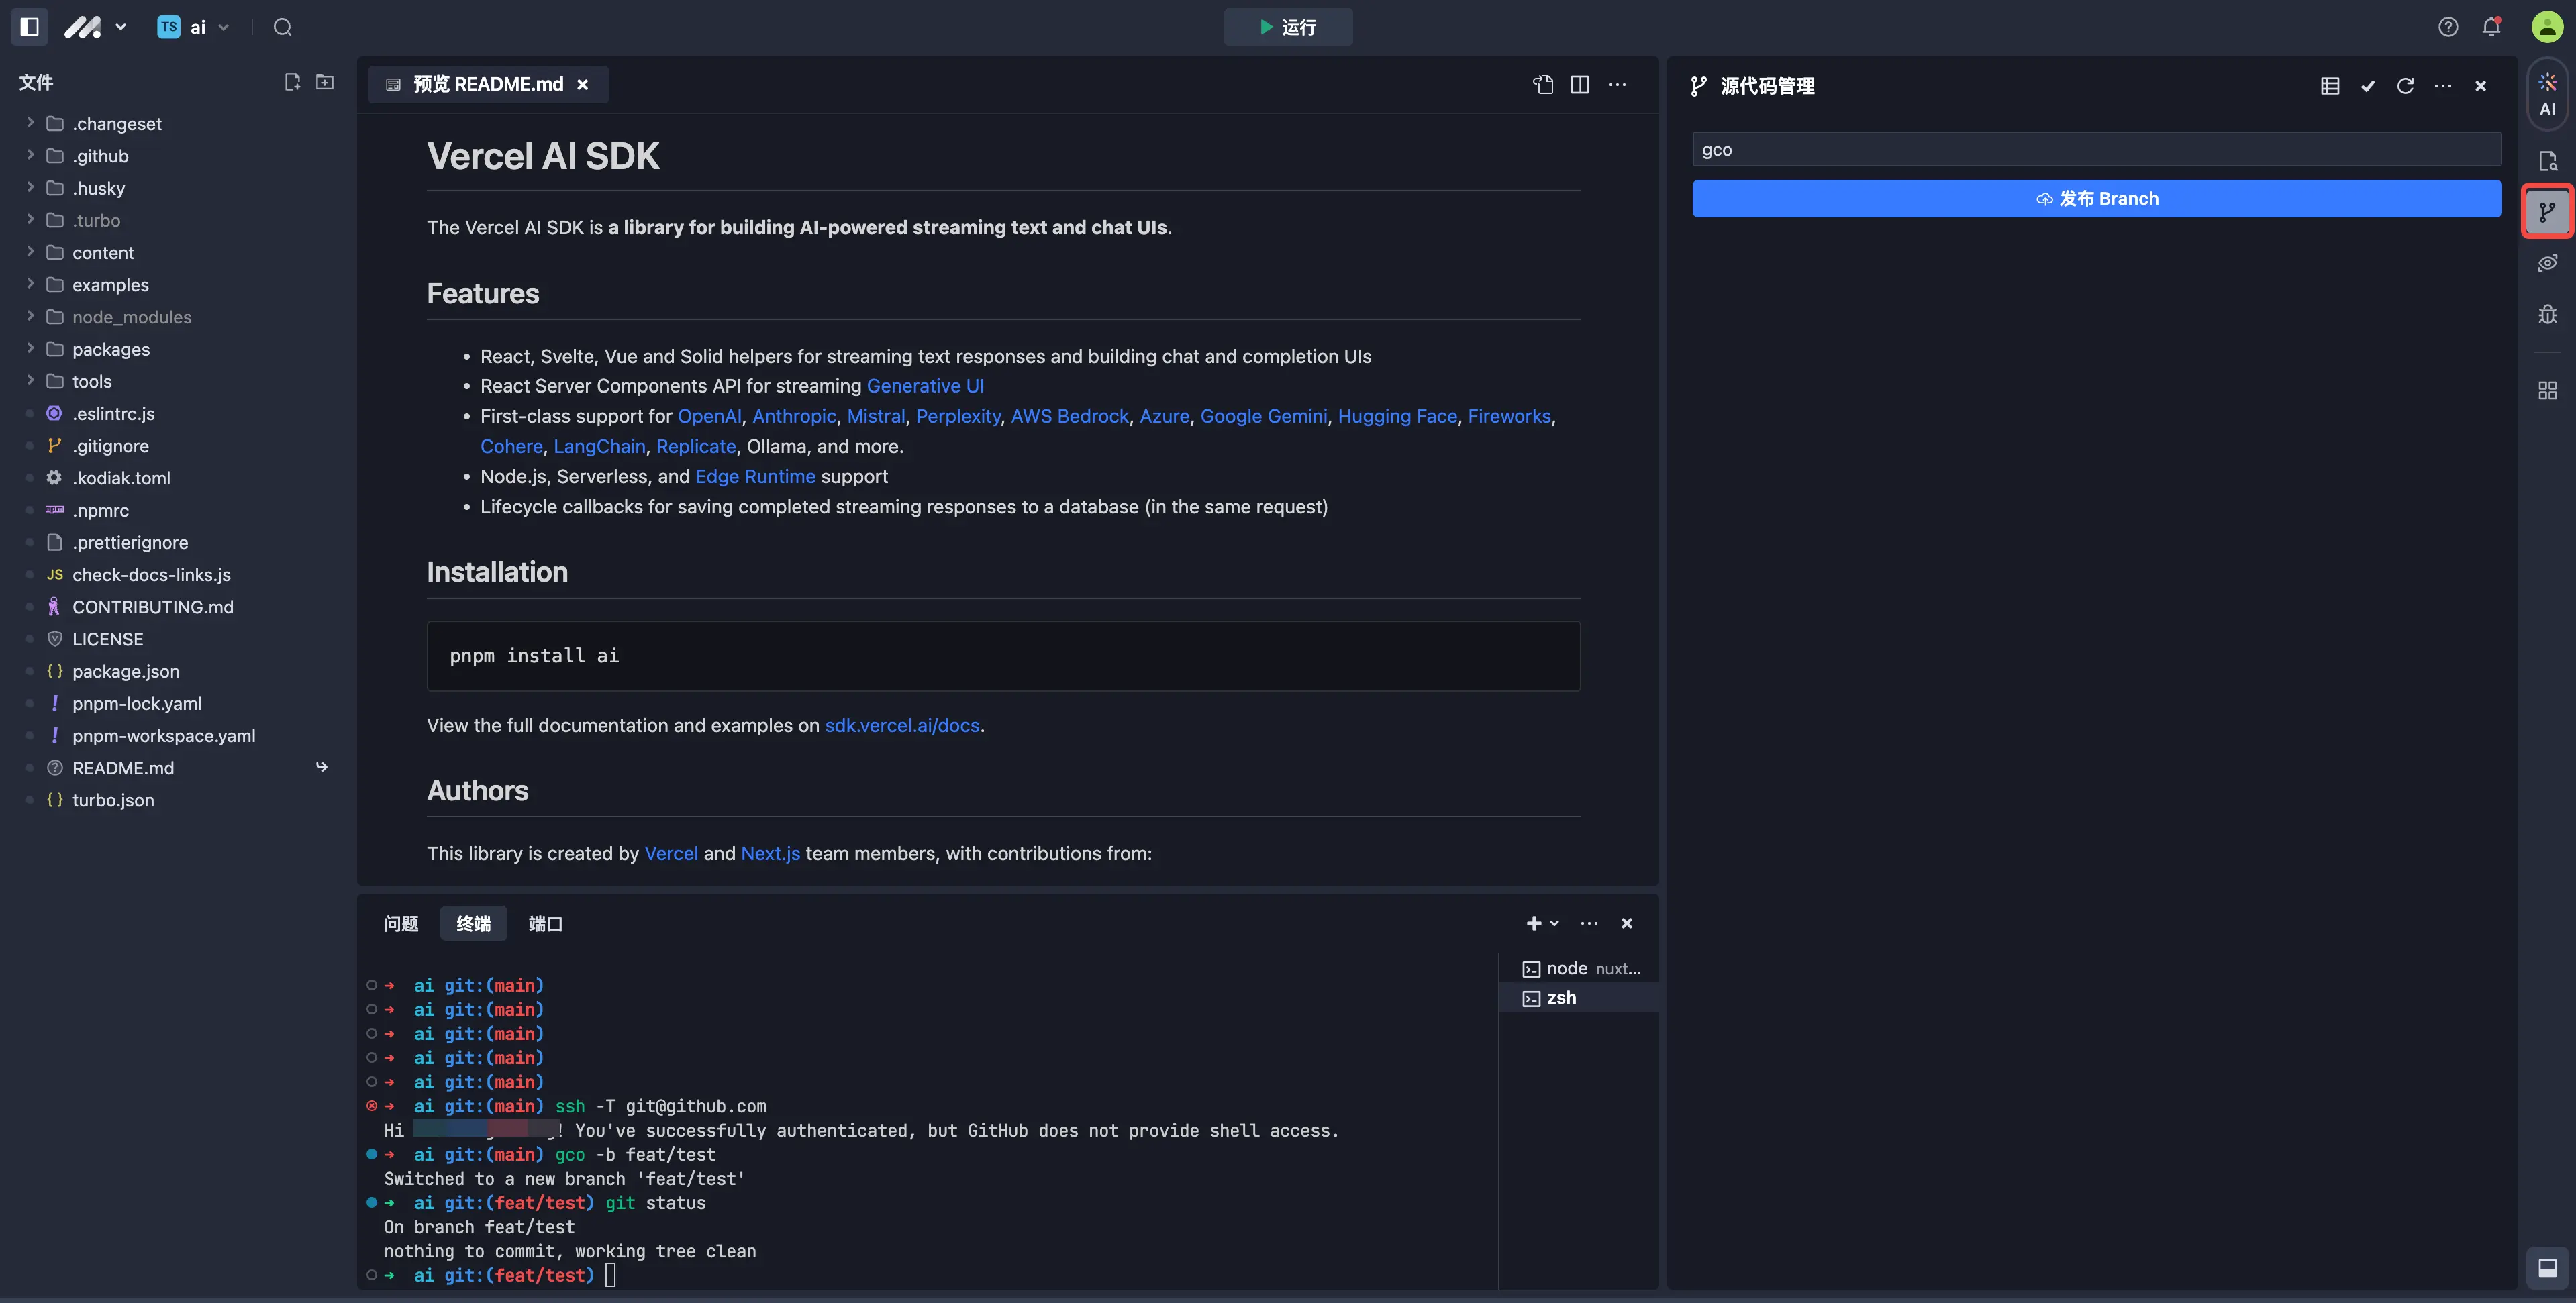
Task: Open the MarsCode logo menu dropdown
Action: click(96, 27)
